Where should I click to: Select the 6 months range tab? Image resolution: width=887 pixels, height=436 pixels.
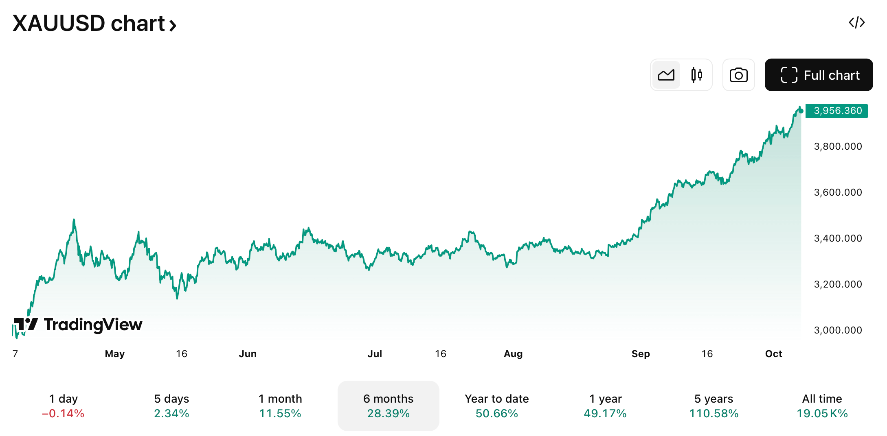click(388, 406)
